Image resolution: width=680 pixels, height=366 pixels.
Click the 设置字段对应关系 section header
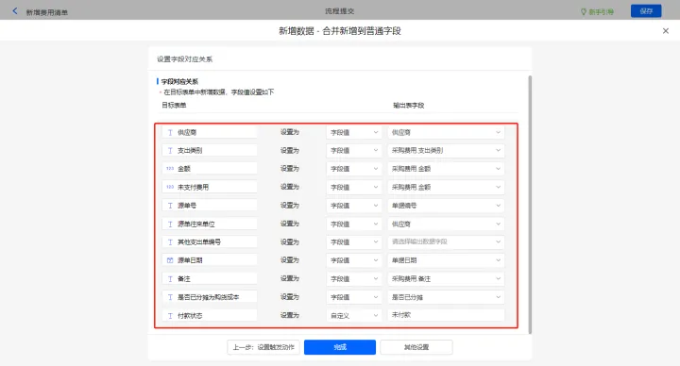click(185, 59)
